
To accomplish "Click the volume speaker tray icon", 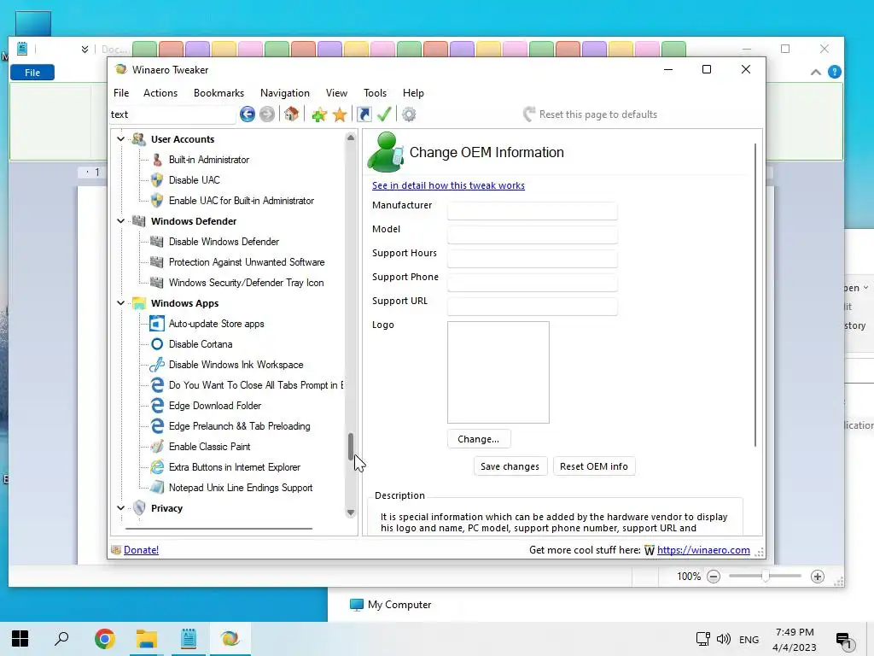I will pos(724,639).
